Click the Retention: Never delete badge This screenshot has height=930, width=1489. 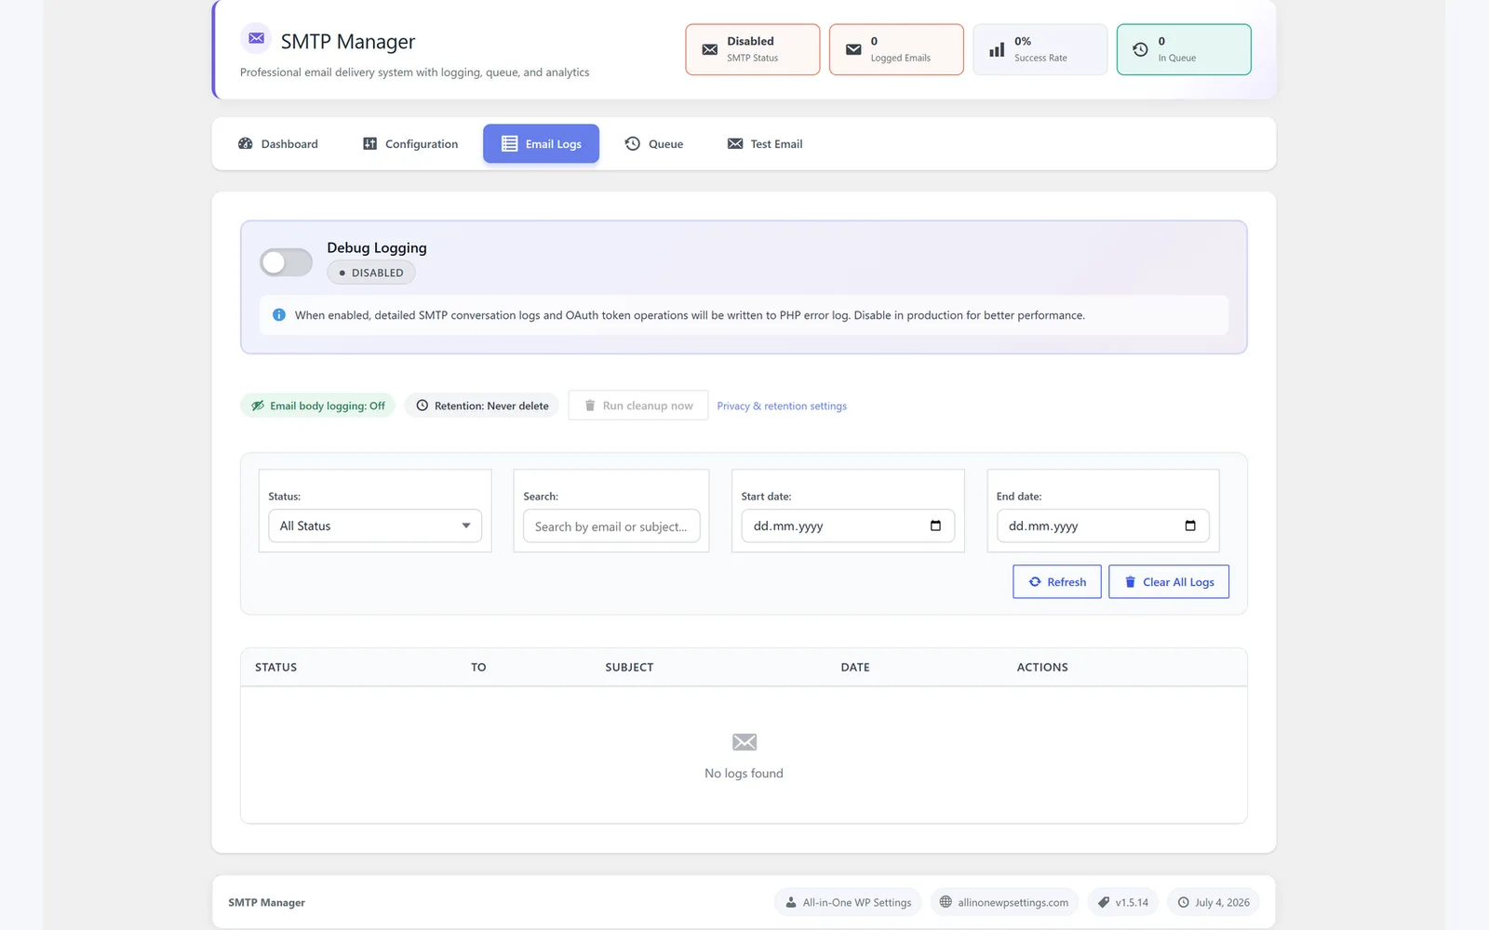pos(481,405)
